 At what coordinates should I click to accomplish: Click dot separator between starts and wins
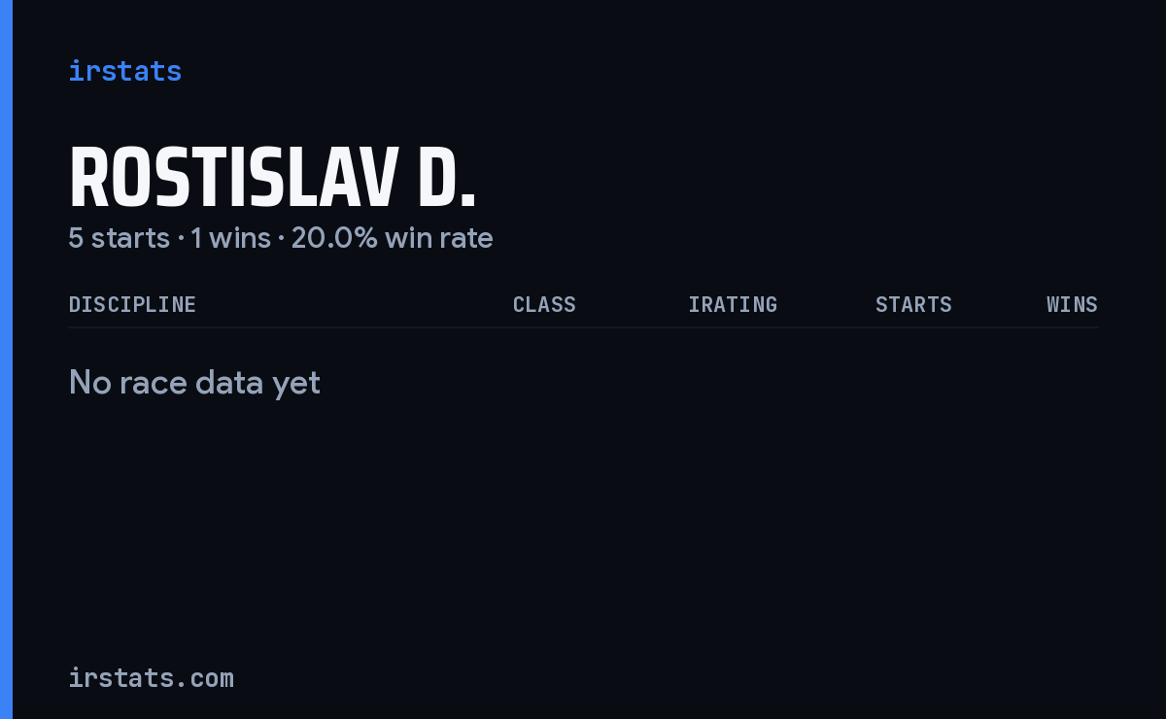click(x=181, y=239)
